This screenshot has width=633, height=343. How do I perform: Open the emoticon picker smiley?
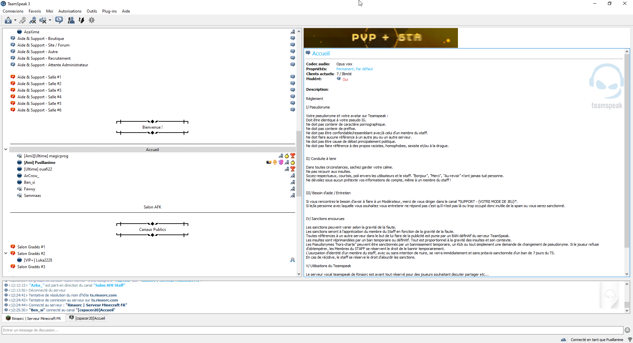click(x=627, y=330)
